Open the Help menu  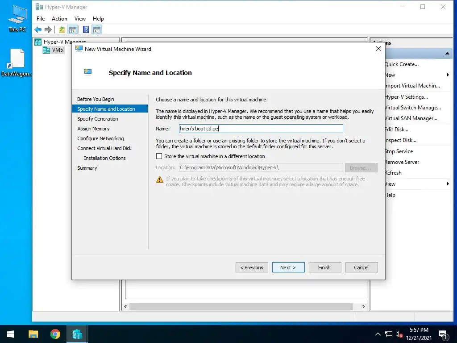tap(98, 19)
